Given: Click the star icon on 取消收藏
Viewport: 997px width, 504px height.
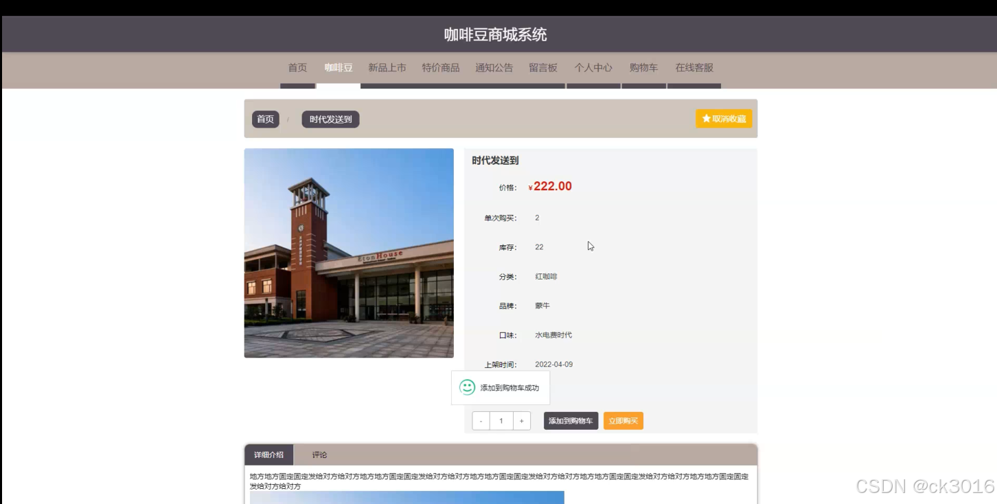Looking at the screenshot, I should (x=706, y=119).
